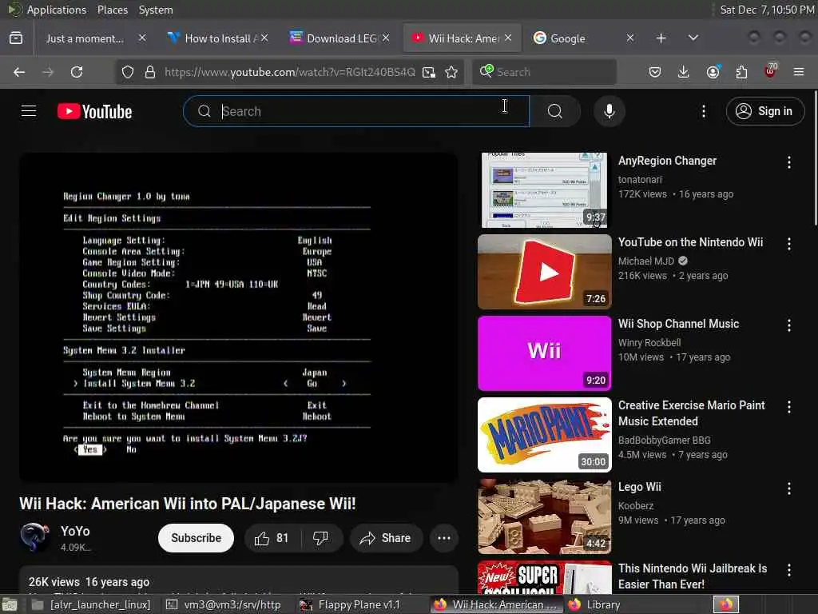
Task: Open the Mario Paint video thumbnail
Action: 544,434
